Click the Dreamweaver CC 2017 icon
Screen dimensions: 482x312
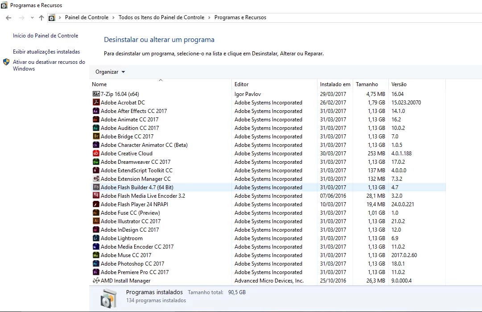point(96,162)
